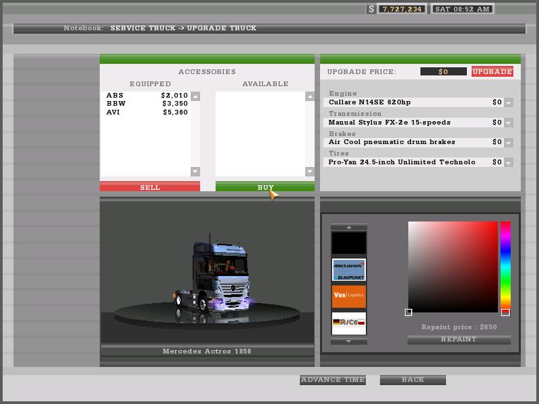Select the Vos Logistics orange skin
The image size is (539, 404).
[x=348, y=296]
